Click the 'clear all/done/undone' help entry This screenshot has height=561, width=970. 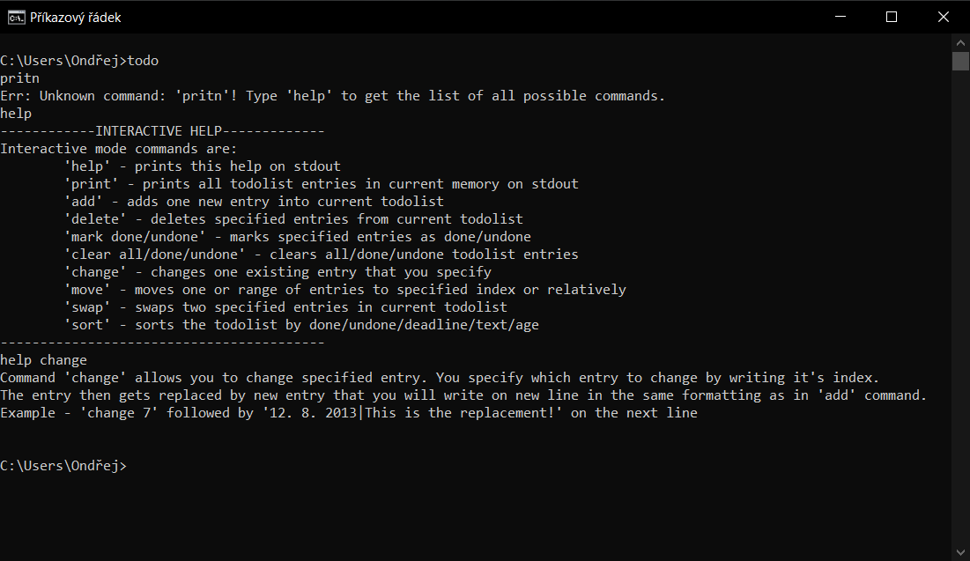click(x=321, y=254)
